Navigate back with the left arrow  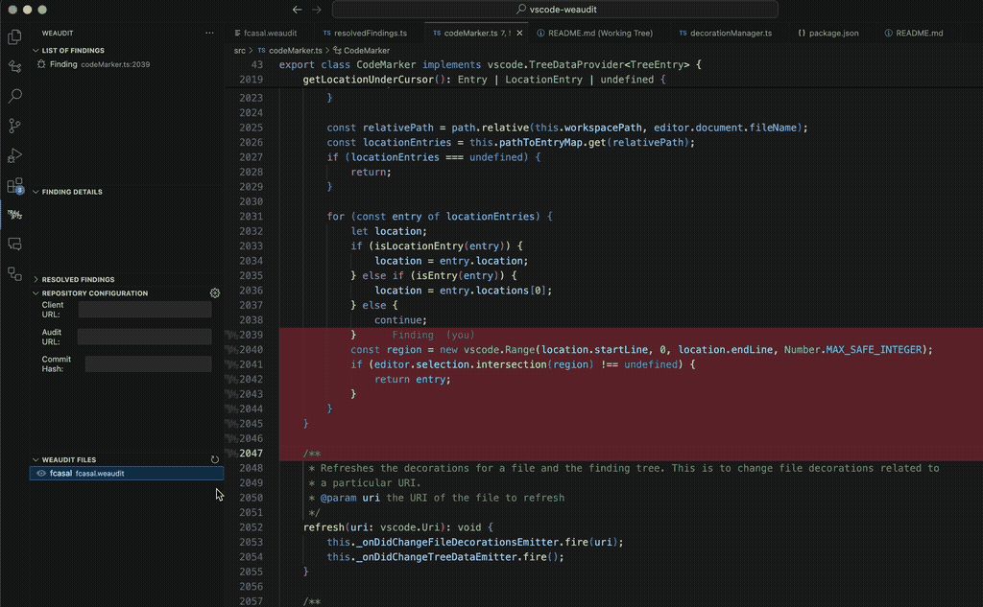tap(298, 10)
